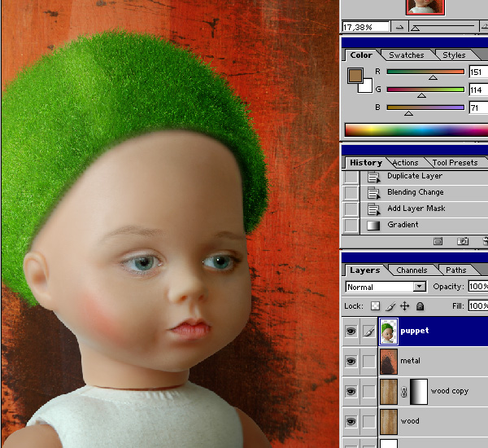Click the wood copy layer thumbnail
Screen dimensions: 488x448
coord(389,392)
